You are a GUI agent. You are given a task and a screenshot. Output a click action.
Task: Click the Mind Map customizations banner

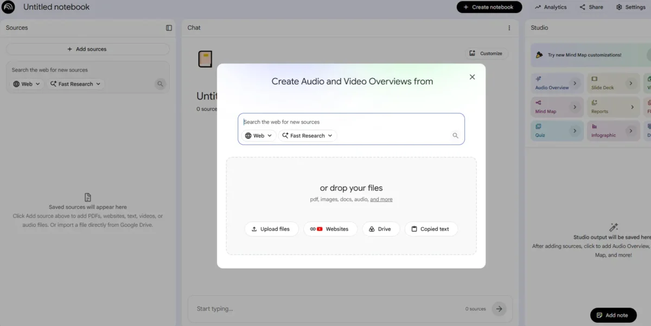click(x=591, y=55)
